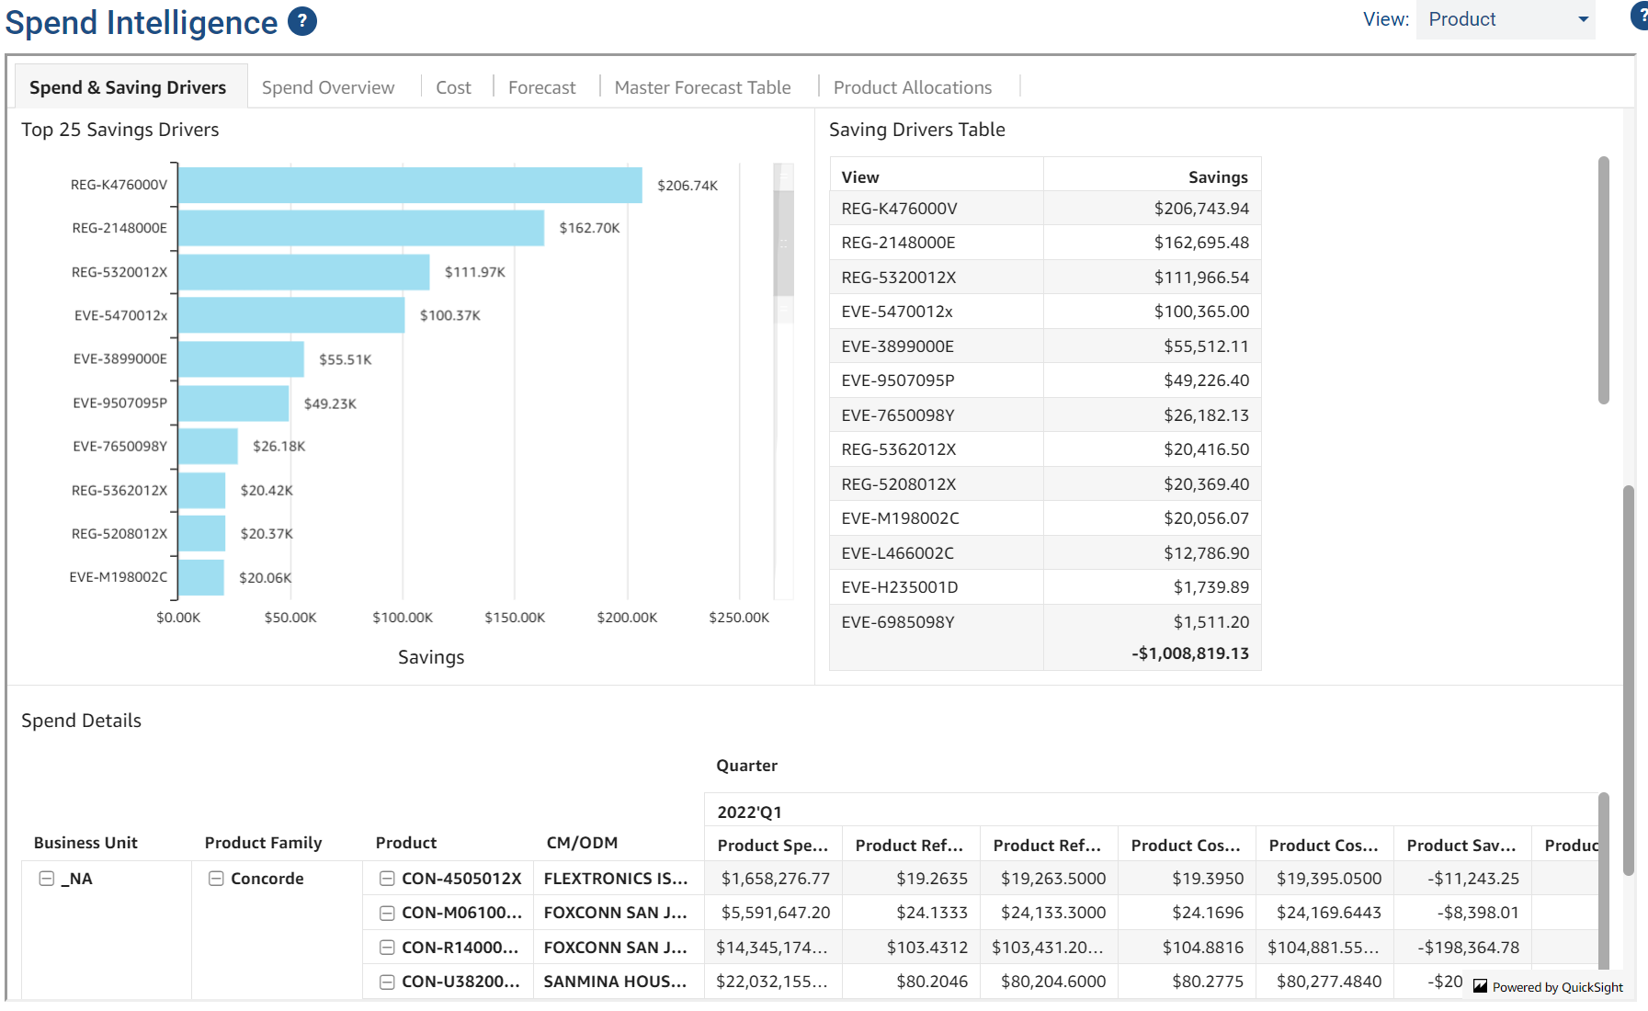Open the Product Allocations tab
Viewport: 1648px width, 1011px height.
point(912,87)
